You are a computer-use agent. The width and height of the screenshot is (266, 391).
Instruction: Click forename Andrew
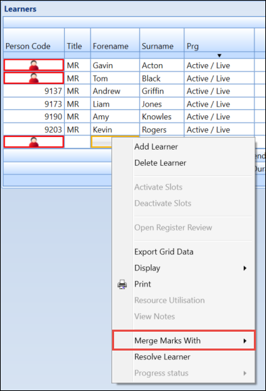click(107, 91)
